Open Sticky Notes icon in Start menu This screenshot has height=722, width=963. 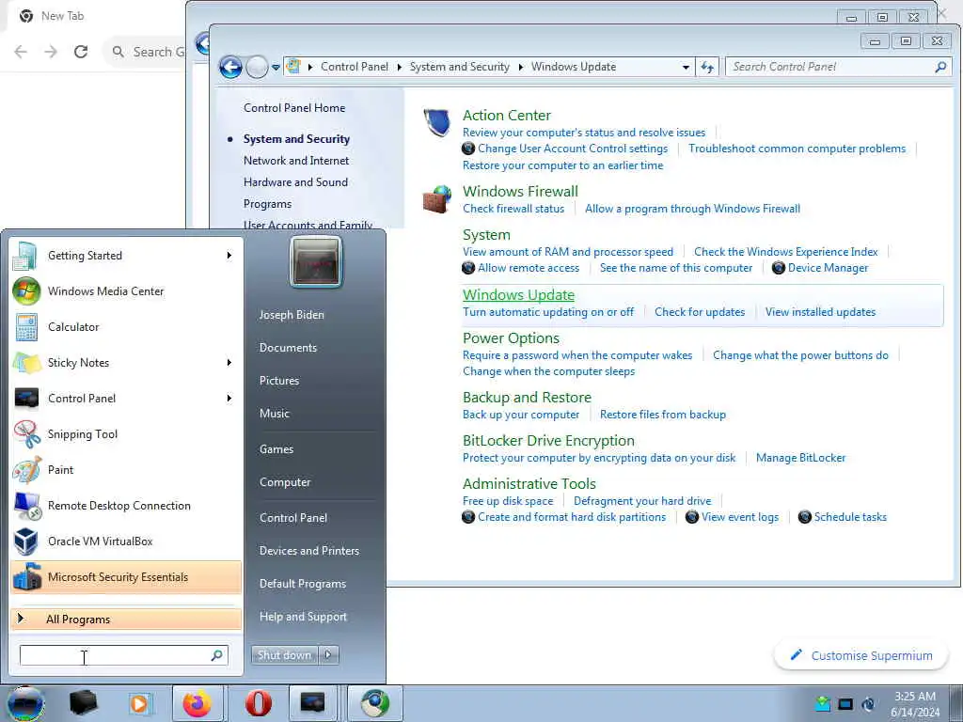click(x=25, y=363)
